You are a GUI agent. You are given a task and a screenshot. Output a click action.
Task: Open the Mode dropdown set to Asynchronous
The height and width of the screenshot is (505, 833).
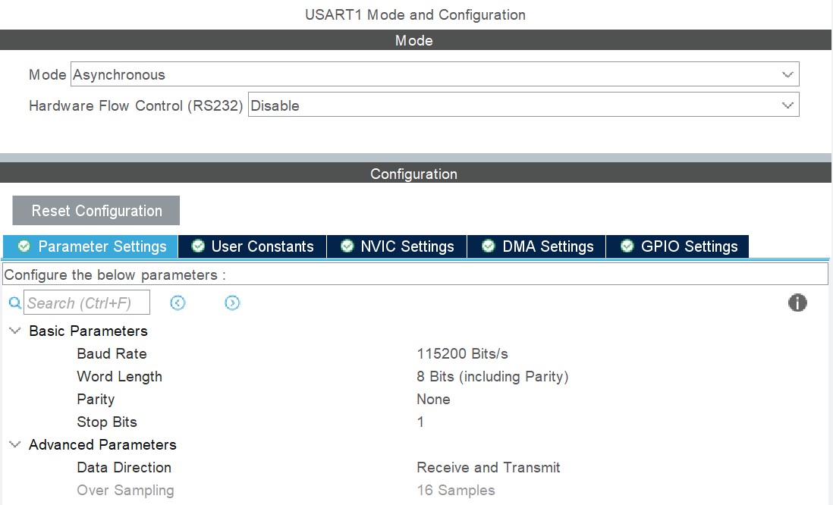pos(435,74)
